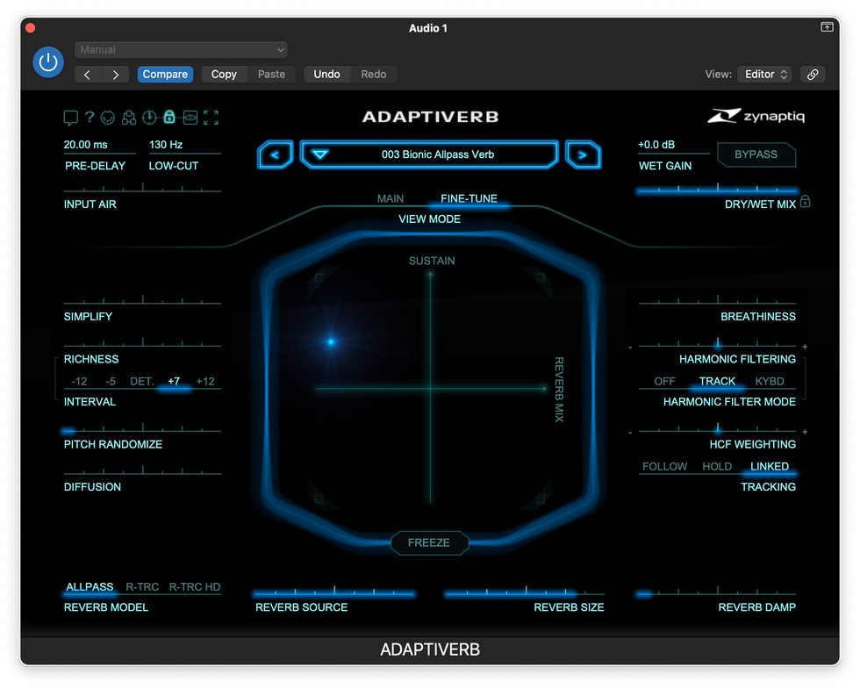Select the -5 interval option
860x689 pixels.
[111, 381]
